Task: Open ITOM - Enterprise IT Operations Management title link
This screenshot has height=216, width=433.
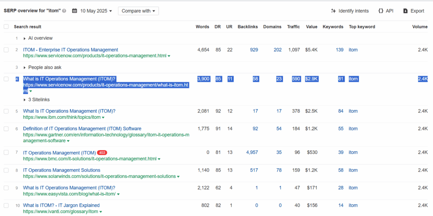Action: 71,50
